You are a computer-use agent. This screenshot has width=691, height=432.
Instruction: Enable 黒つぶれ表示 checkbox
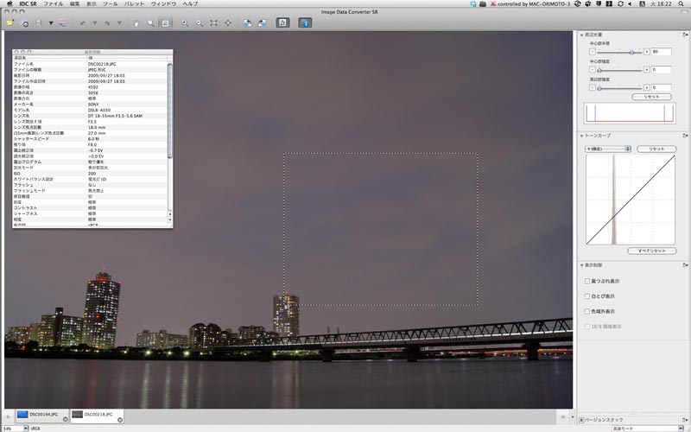tap(587, 281)
